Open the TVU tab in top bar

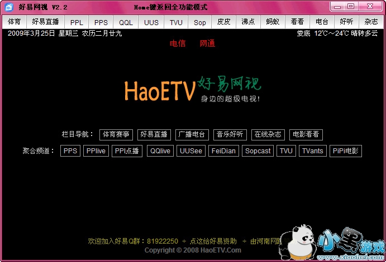[176, 22]
